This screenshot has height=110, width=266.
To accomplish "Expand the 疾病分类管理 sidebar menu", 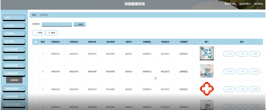I will (x=14, y=65).
